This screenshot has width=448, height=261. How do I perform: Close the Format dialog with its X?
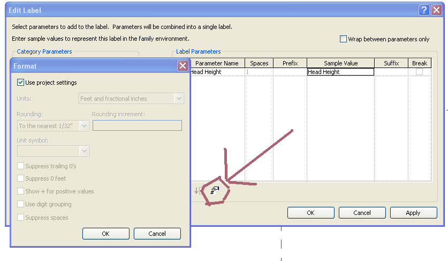183,66
